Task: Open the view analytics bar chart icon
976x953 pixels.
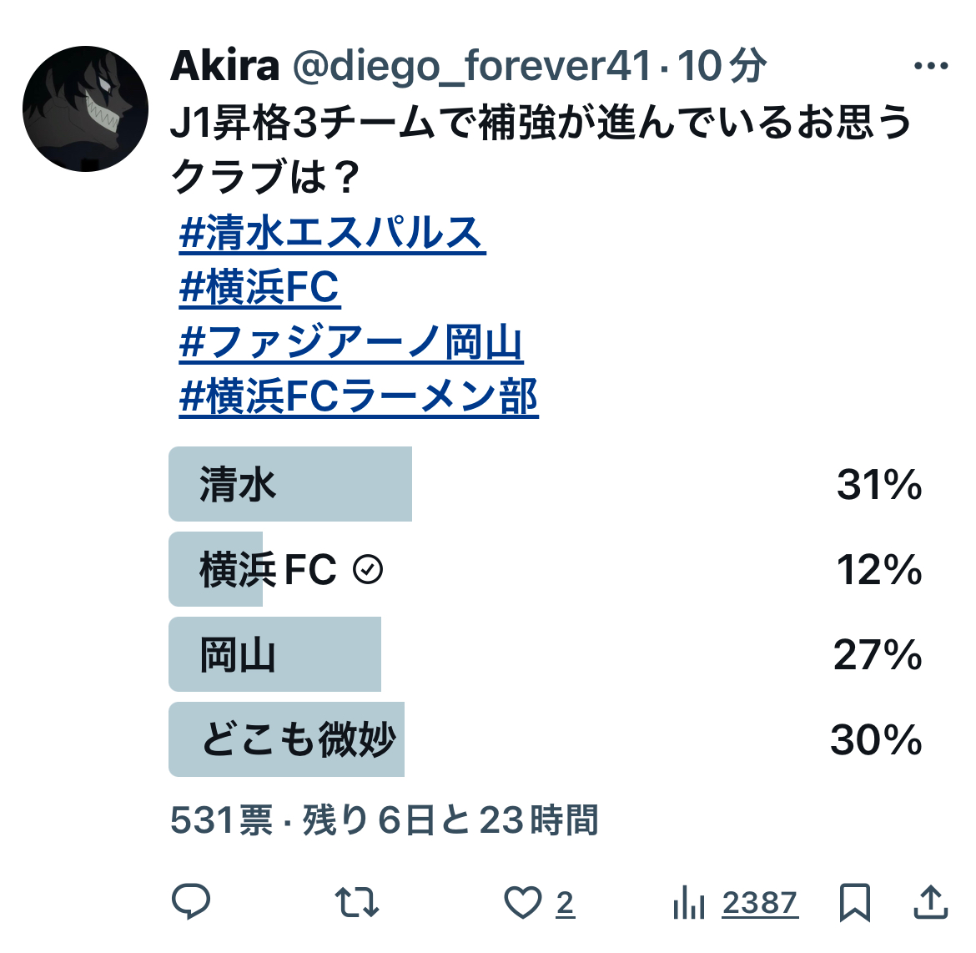Action: point(688,902)
